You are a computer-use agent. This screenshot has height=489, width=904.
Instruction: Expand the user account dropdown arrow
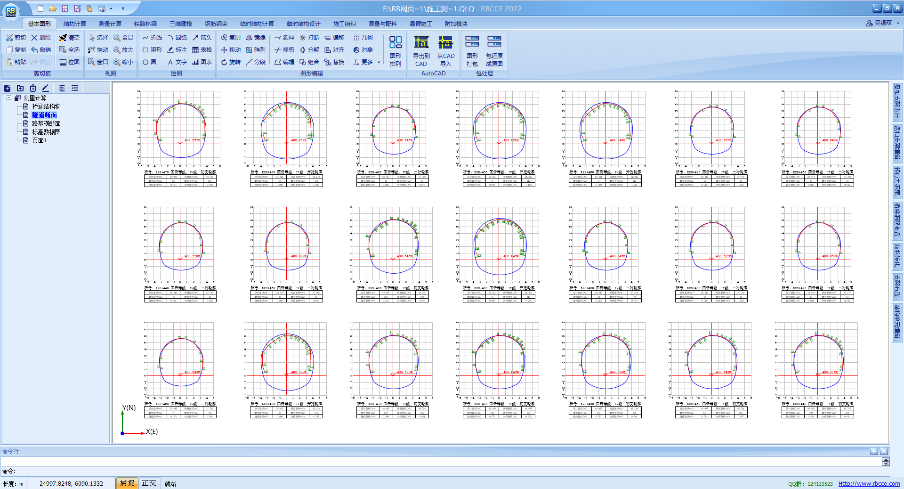[x=898, y=23]
